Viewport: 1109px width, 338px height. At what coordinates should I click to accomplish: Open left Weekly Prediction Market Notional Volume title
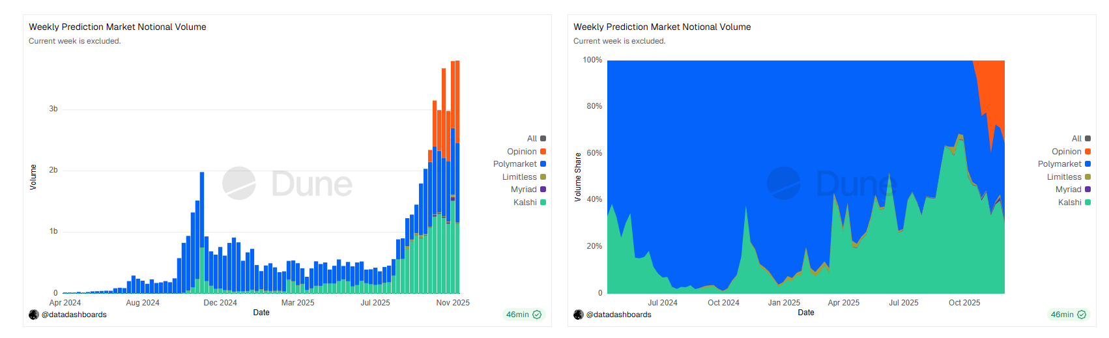point(117,27)
